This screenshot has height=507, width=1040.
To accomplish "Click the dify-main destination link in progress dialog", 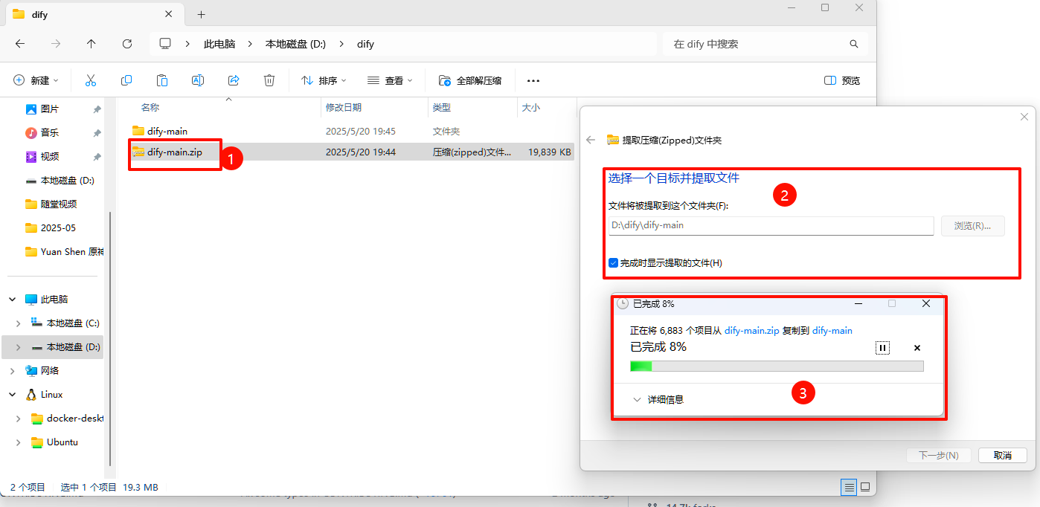I will (832, 330).
